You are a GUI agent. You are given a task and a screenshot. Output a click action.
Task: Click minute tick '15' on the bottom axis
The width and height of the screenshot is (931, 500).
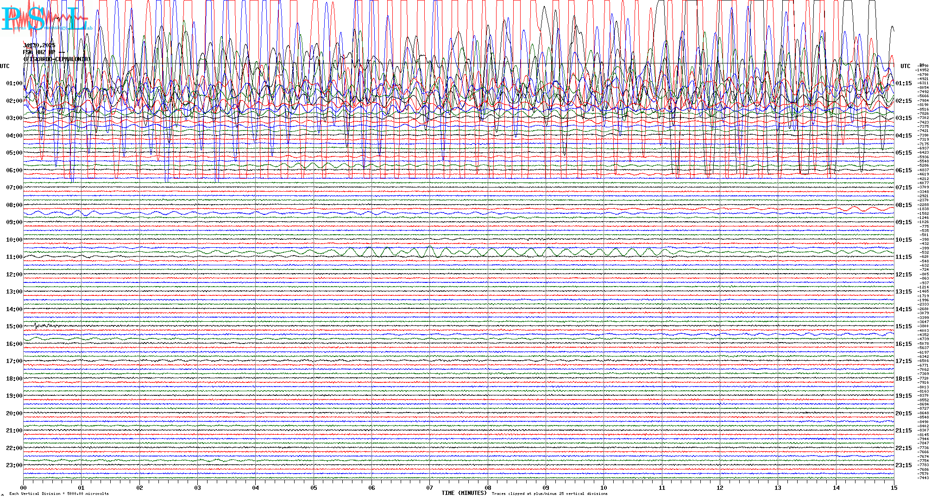click(894, 487)
